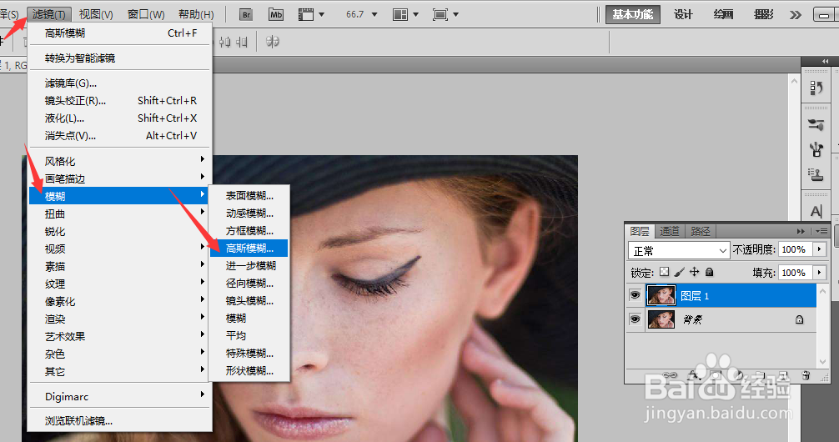Toggle lock position move icon
The height and width of the screenshot is (442, 839).
pos(694,272)
